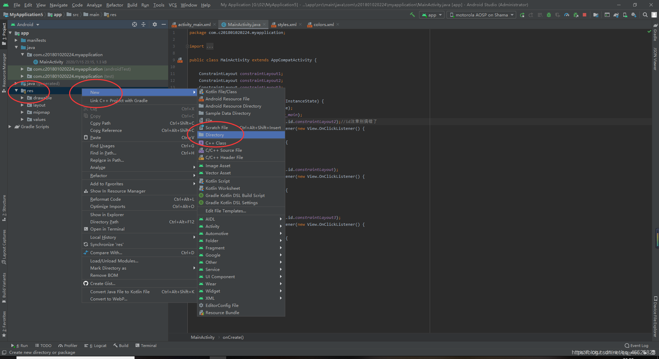Expand the folded import block

(x=187, y=46)
